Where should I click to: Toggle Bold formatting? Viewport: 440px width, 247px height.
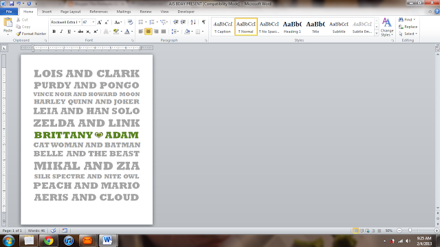click(54, 32)
